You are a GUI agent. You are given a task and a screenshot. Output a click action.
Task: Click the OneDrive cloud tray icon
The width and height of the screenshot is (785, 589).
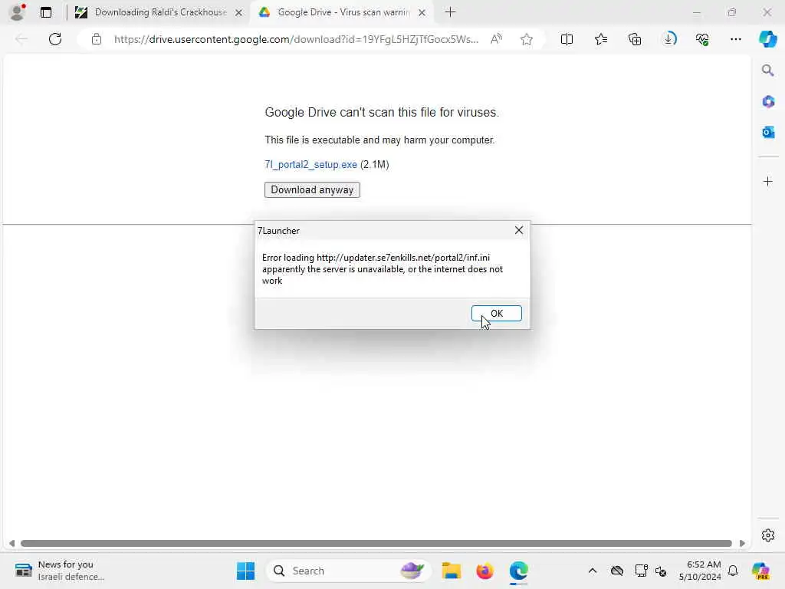pos(617,571)
